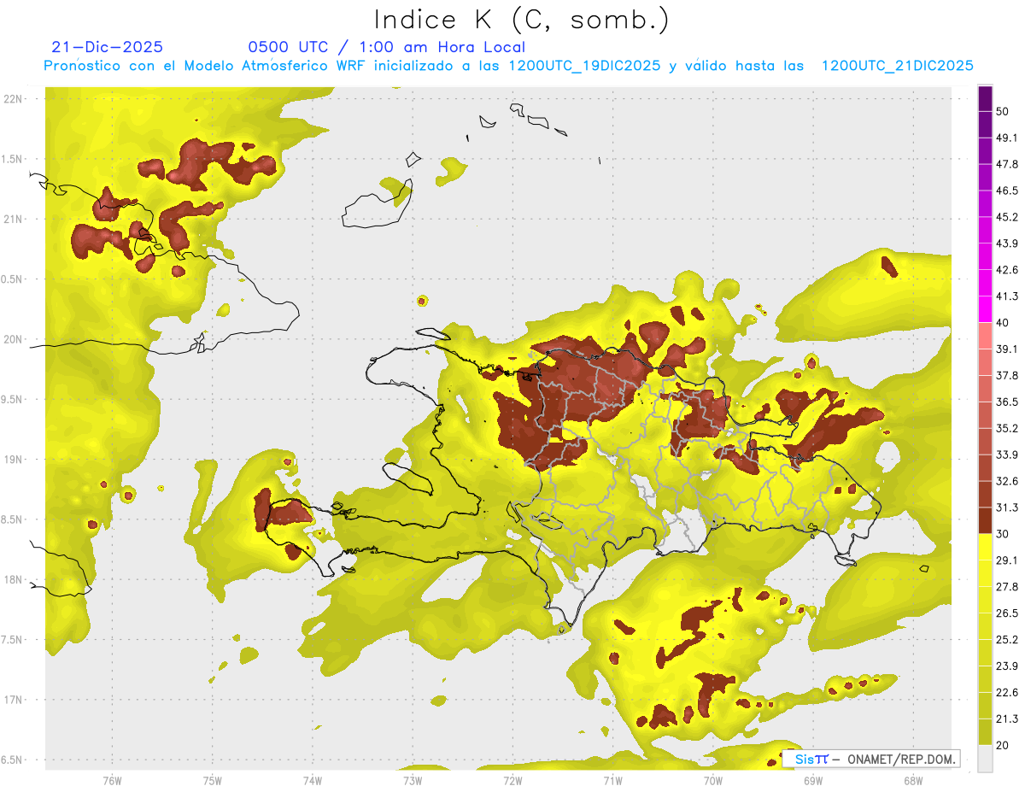Click the colorbar value "36.5"
Viewport: 1025px width, 792px height.
(x=1007, y=402)
